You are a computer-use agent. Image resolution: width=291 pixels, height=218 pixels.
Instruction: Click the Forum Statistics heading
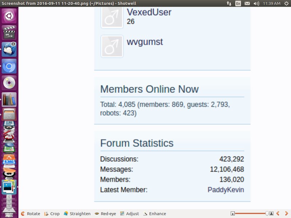(x=137, y=143)
